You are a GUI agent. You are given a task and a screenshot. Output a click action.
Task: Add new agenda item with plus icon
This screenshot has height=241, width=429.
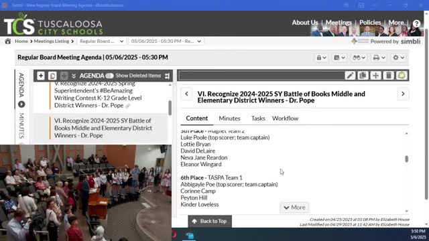[x=41, y=76]
